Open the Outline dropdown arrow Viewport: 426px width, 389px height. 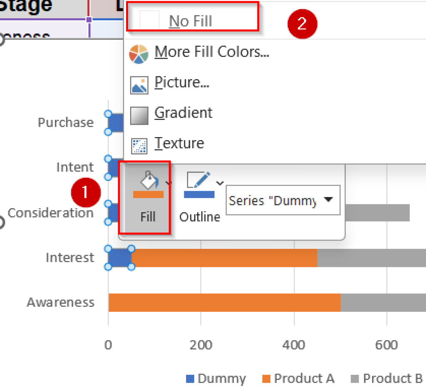click(x=220, y=183)
